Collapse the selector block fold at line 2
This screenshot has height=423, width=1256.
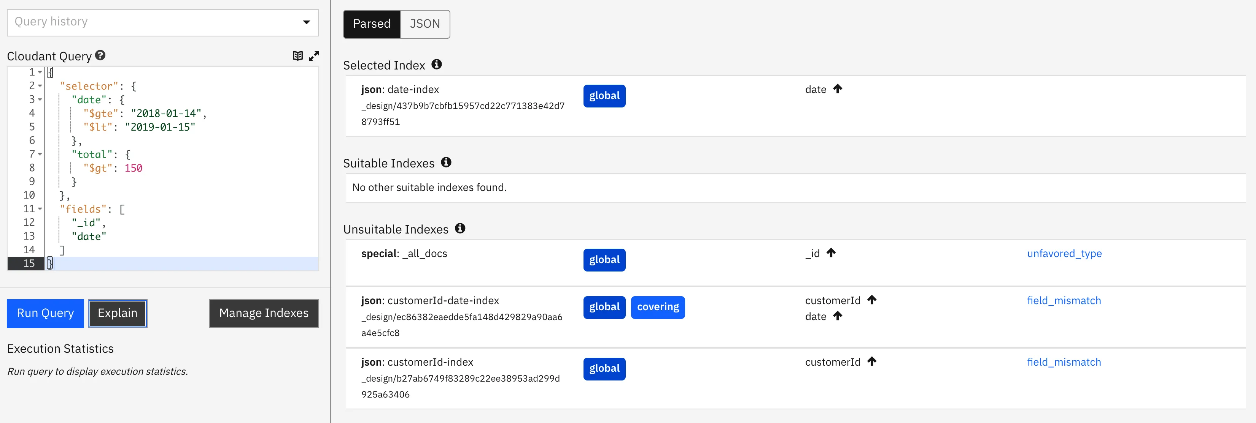[x=40, y=86]
